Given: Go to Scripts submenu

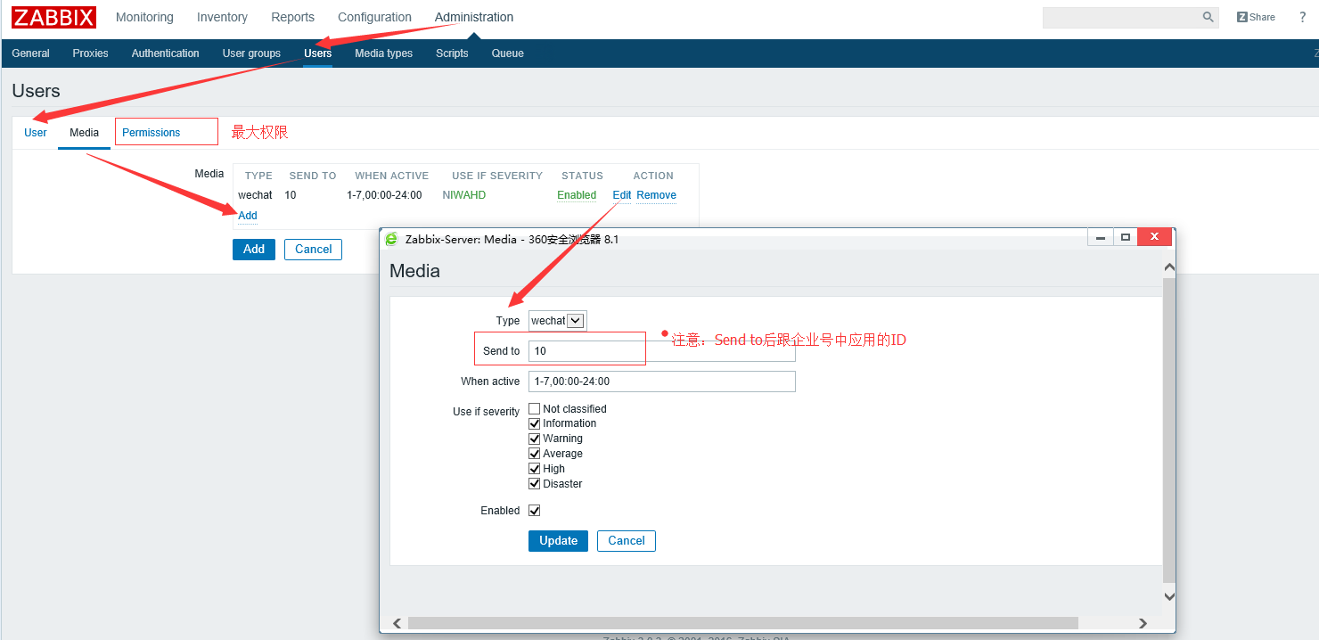Looking at the screenshot, I should [x=452, y=53].
